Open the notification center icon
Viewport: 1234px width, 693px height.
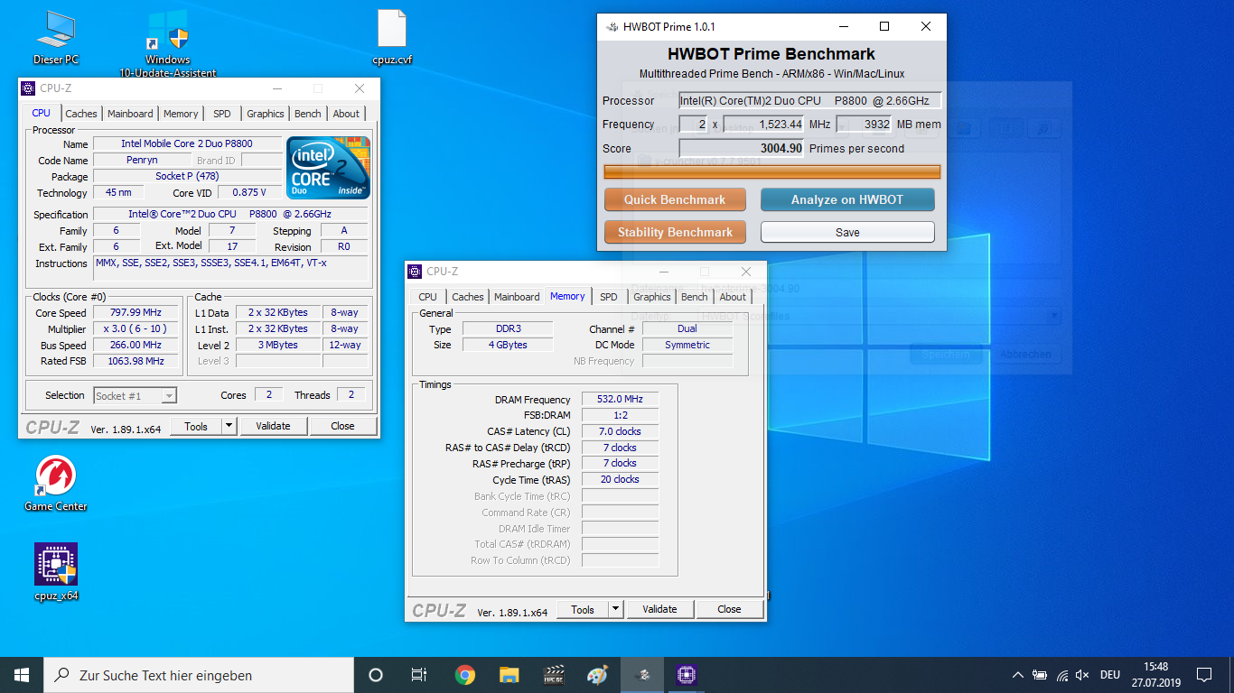pyautogui.click(x=1203, y=675)
